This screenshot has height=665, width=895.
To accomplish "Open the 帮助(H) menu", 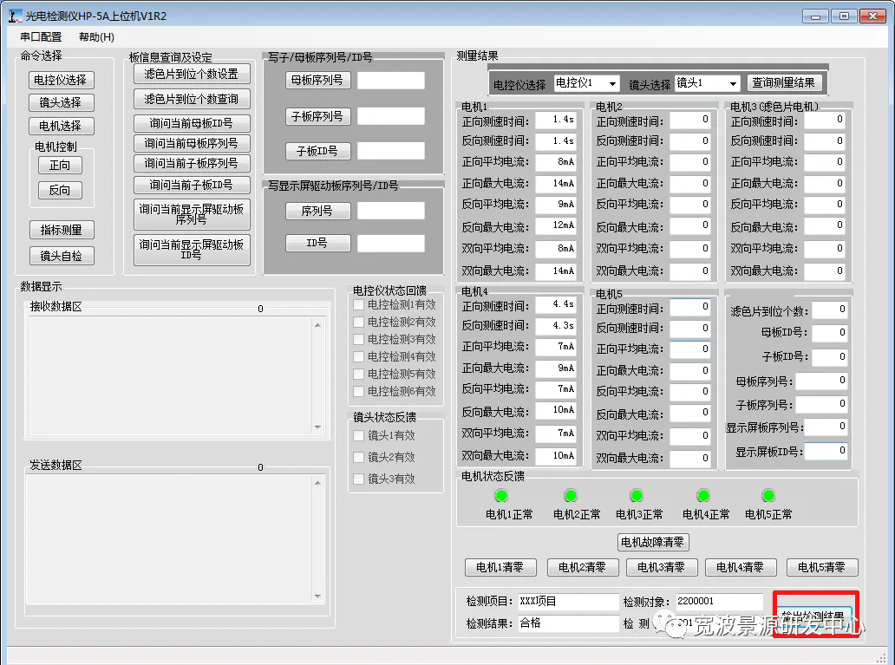I will pyautogui.click(x=96, y=37).
